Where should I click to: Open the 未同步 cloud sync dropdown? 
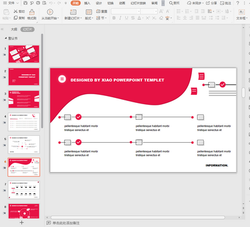pyautogui.click(x=195, y=3)
